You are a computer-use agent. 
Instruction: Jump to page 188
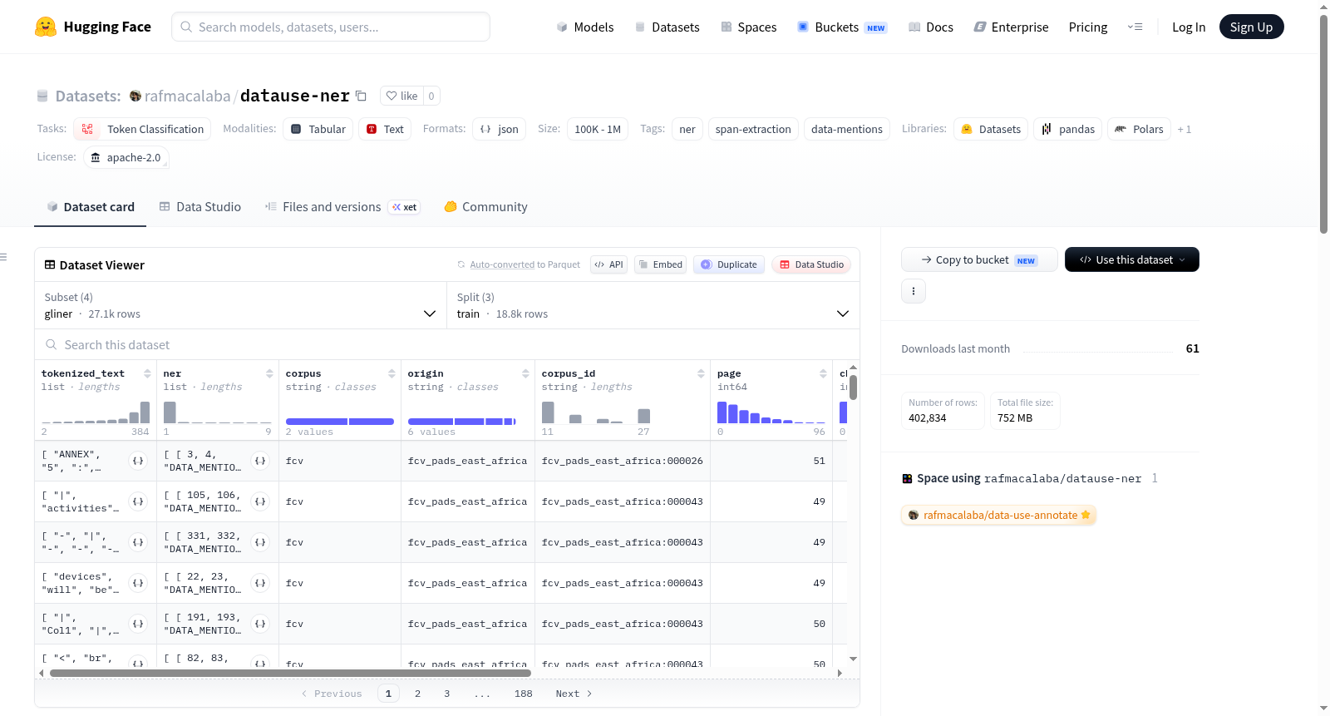point(524,694)
